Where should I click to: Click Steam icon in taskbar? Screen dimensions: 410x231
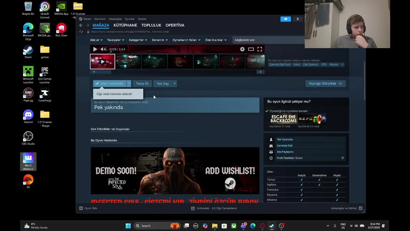[x=272, y=226]
